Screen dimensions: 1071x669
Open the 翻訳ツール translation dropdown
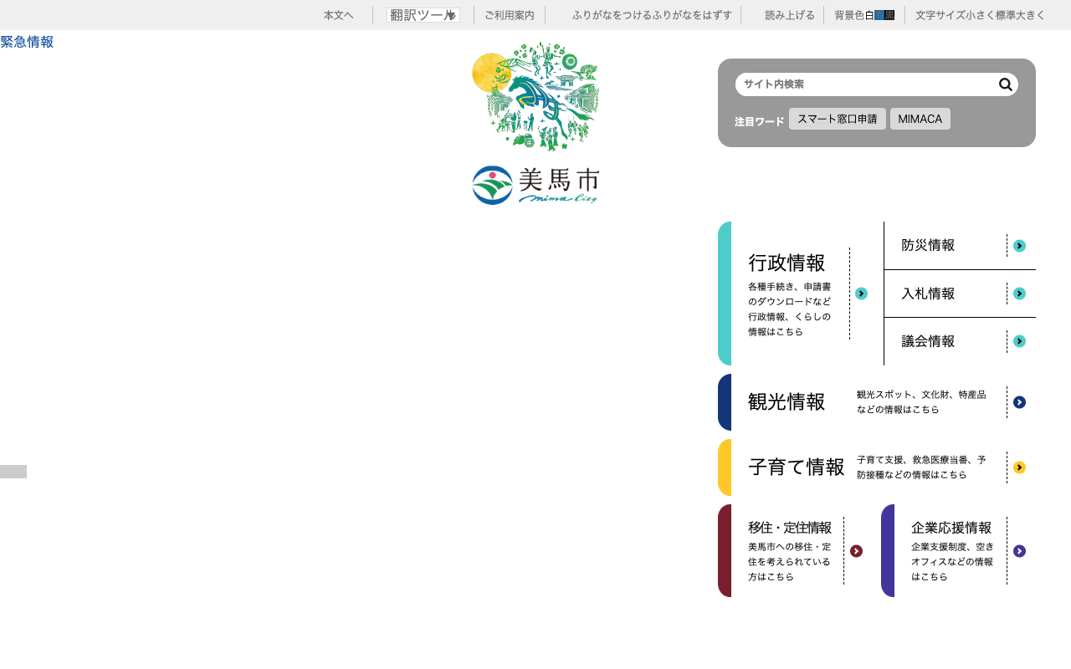pyautogui.click(x=423, y=15)
